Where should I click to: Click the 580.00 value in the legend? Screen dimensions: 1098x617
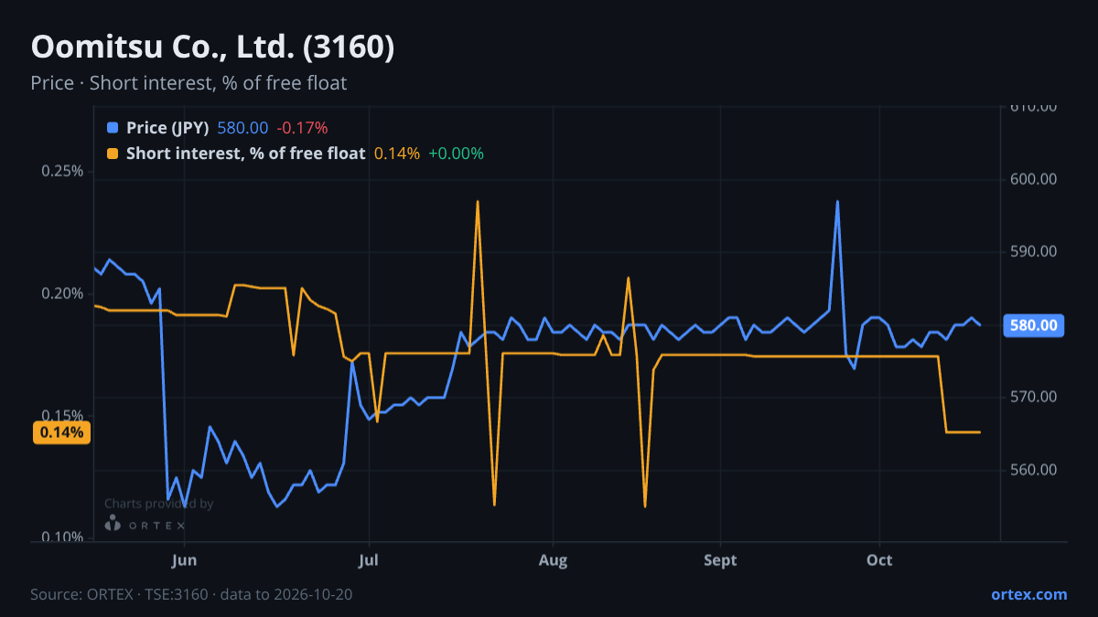point(242,128)
